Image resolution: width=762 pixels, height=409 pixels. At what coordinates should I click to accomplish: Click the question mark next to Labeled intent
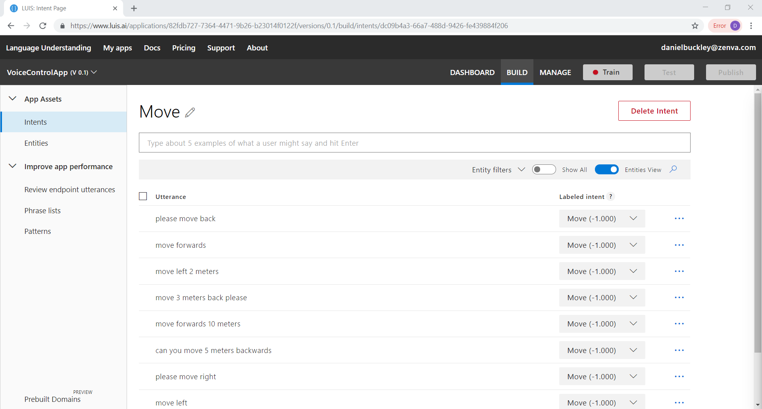click(x=611, y=197)
